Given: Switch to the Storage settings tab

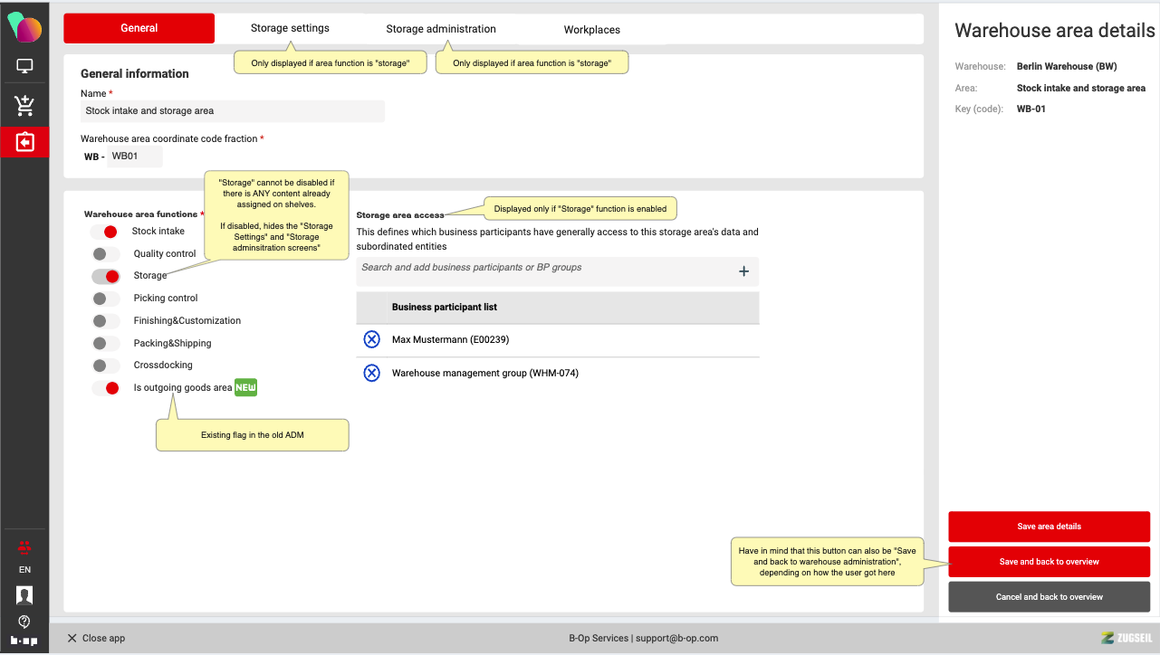Looking at the screenshot, I should [x=290, y=28].
